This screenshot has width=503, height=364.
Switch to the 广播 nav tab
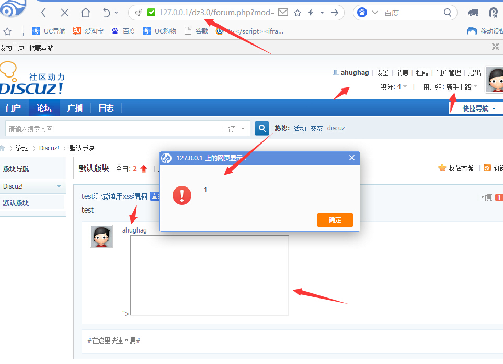click(x=75, y=108)
